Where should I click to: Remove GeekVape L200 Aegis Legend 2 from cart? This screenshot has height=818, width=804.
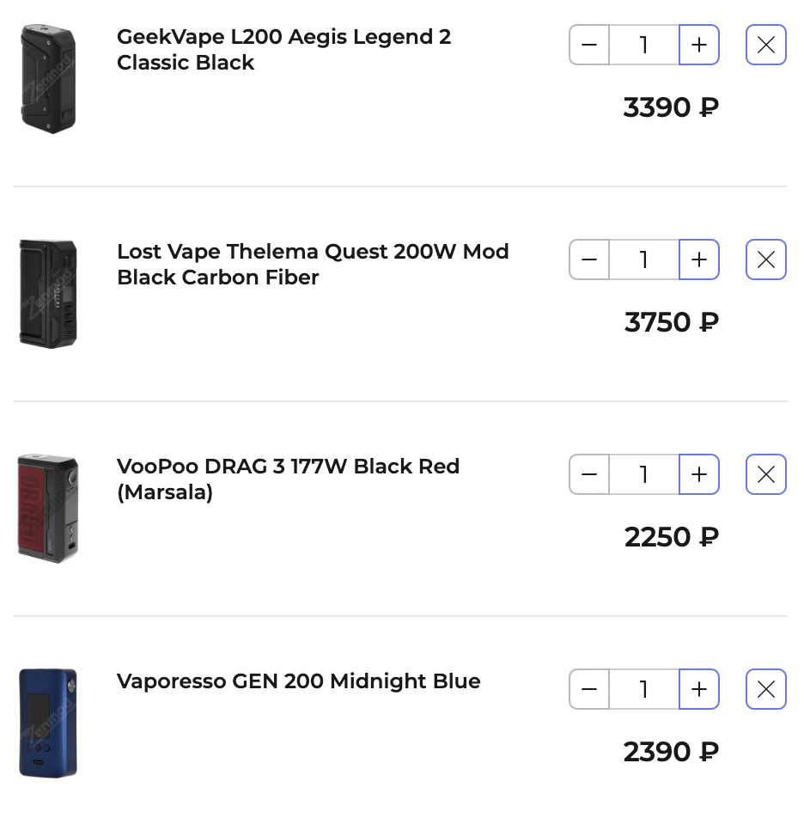[765, 46]
